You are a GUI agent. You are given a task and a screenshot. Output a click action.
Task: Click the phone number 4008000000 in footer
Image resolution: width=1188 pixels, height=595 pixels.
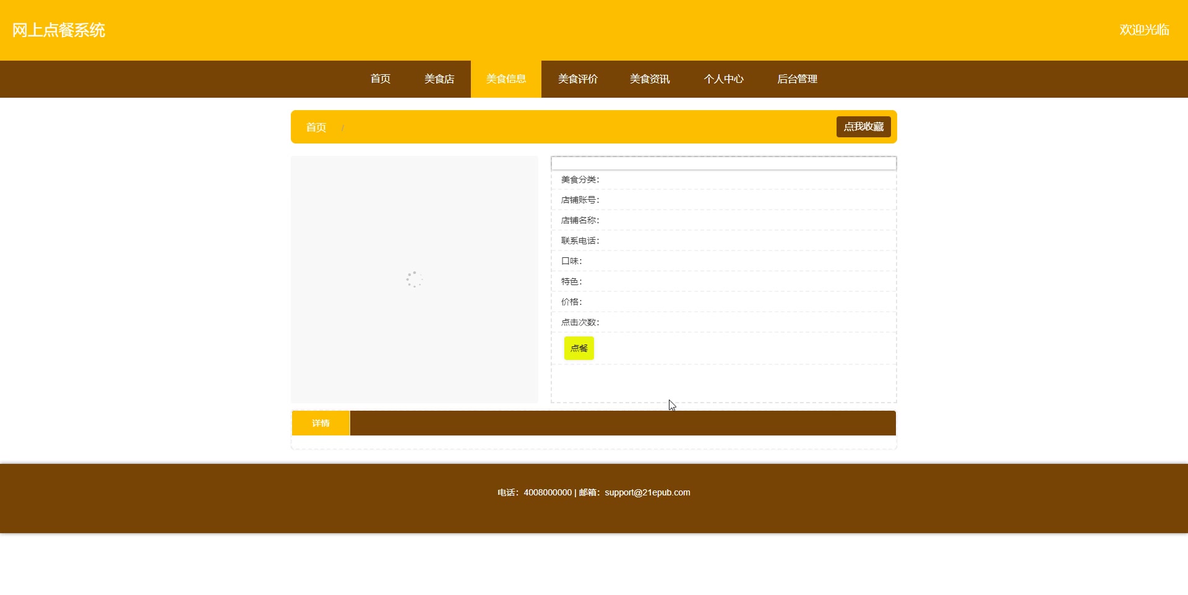(548, 493)
